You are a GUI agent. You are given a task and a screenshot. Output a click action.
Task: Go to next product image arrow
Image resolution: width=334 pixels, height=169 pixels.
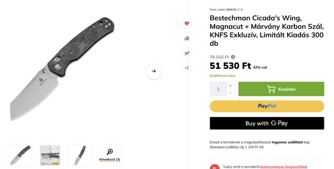154,71
